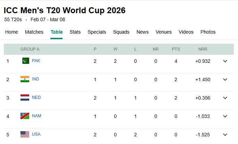The height and width of the screenshot is (144, 238).
Task: Expand the PAK row details chevron
Action: click(x=225, y=61)
